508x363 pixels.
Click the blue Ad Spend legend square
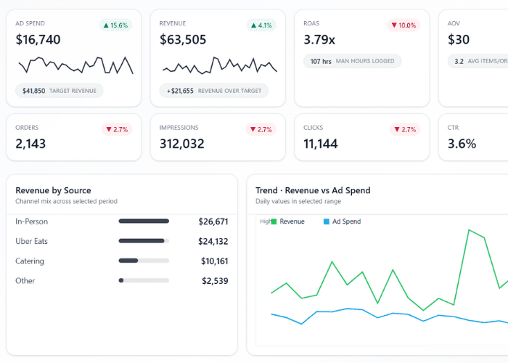[x=327, y=221]
